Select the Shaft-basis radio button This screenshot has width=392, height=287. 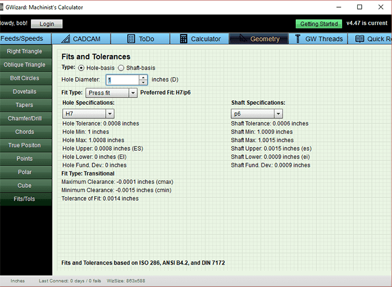click(121, 68)
